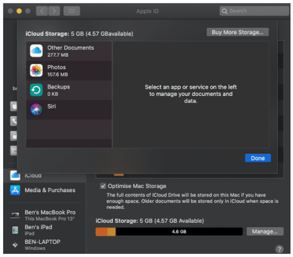
Task: Click the yellow minimize window button
Action: coord(19,11)
